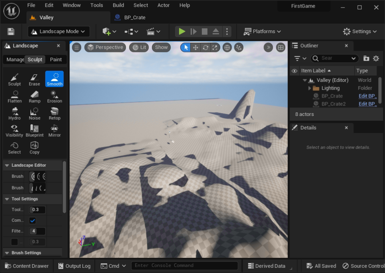This screenshot has width=385, height=273.
Task: Activate the viewport translate gizmo
Action: coord(195,48)
